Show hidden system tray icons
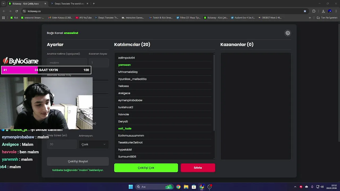This screenshot has width=340, height=191. (295, 187)
